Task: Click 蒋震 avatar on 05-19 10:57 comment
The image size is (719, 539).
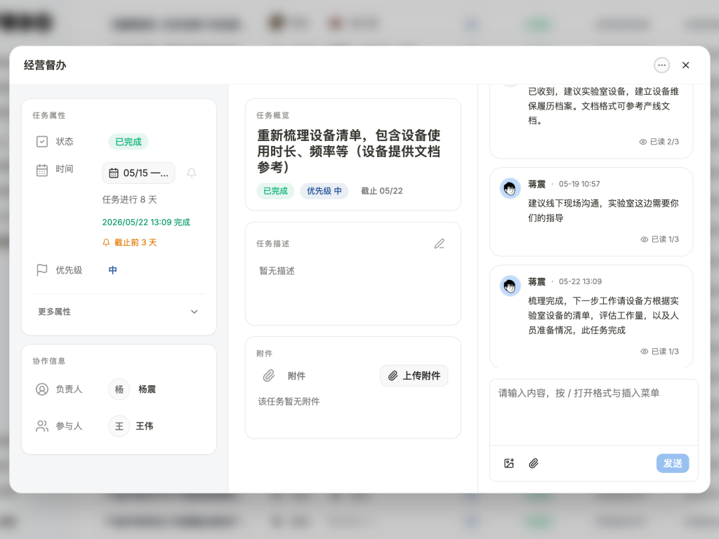Action: tap(510, 188)
